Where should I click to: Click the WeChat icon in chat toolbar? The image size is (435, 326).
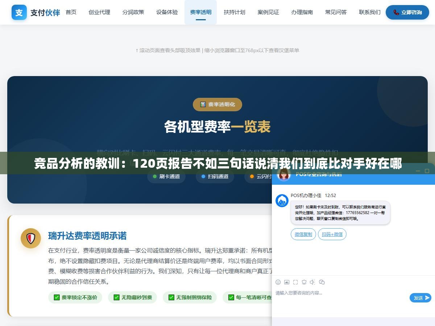(322, 282)
